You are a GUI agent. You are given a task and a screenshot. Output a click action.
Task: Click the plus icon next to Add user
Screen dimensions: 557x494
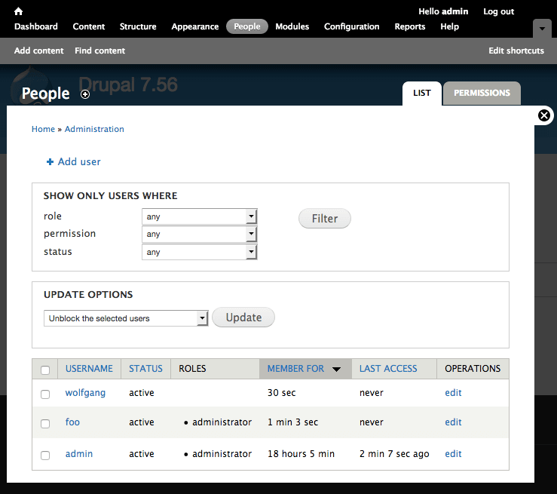pos(50,161)
